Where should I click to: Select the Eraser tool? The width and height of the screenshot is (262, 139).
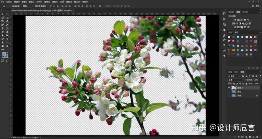(x=3, y=32)
